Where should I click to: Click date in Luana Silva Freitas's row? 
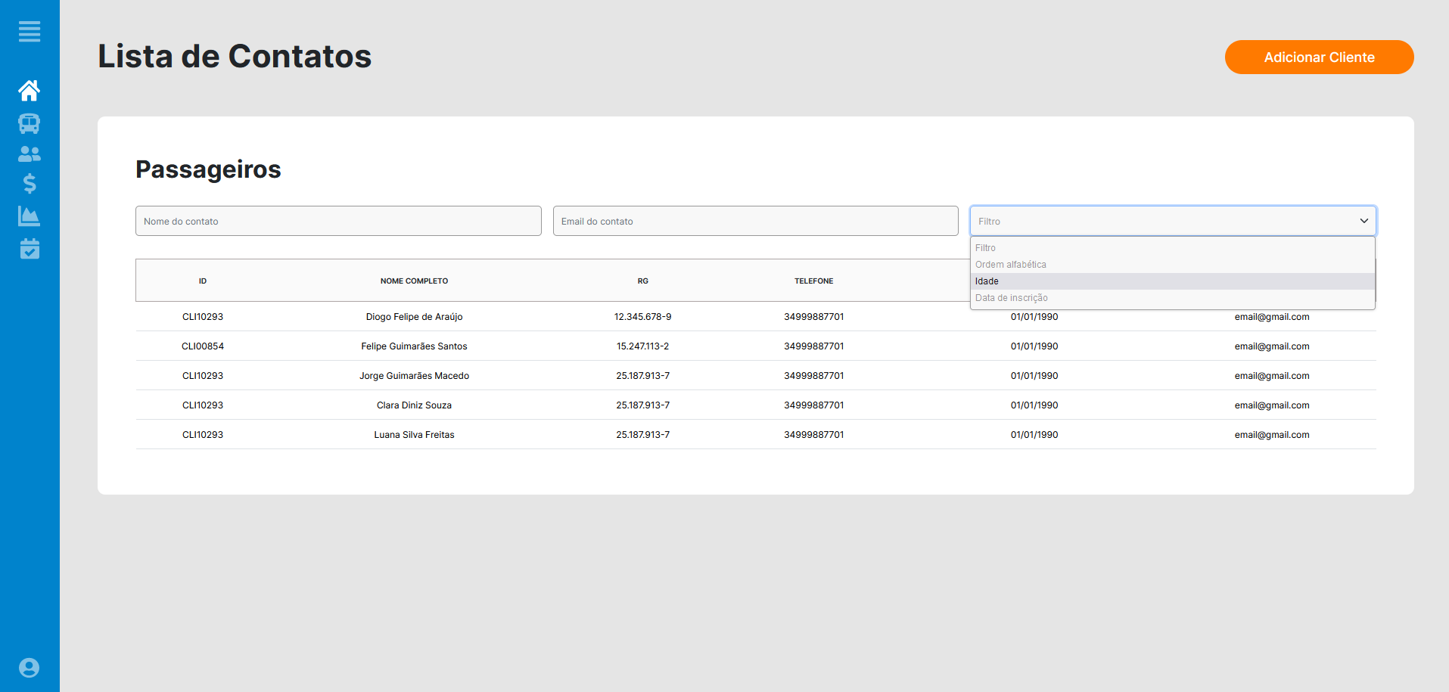1034,435
